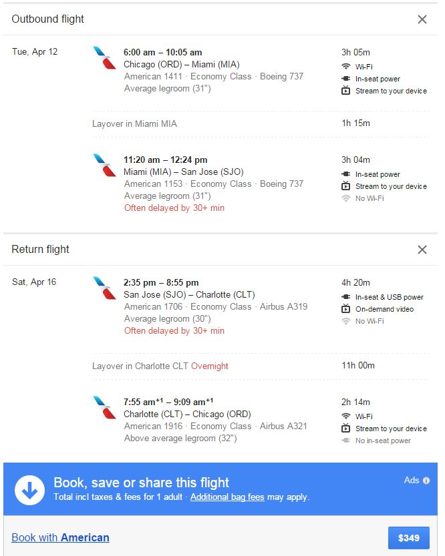The height and width of the screenshot is (556, 445).
Task: Open the Ads info icon
Action: 426,481
